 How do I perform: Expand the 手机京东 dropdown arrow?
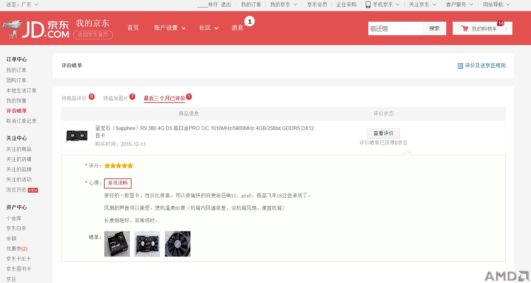(398, 4)
